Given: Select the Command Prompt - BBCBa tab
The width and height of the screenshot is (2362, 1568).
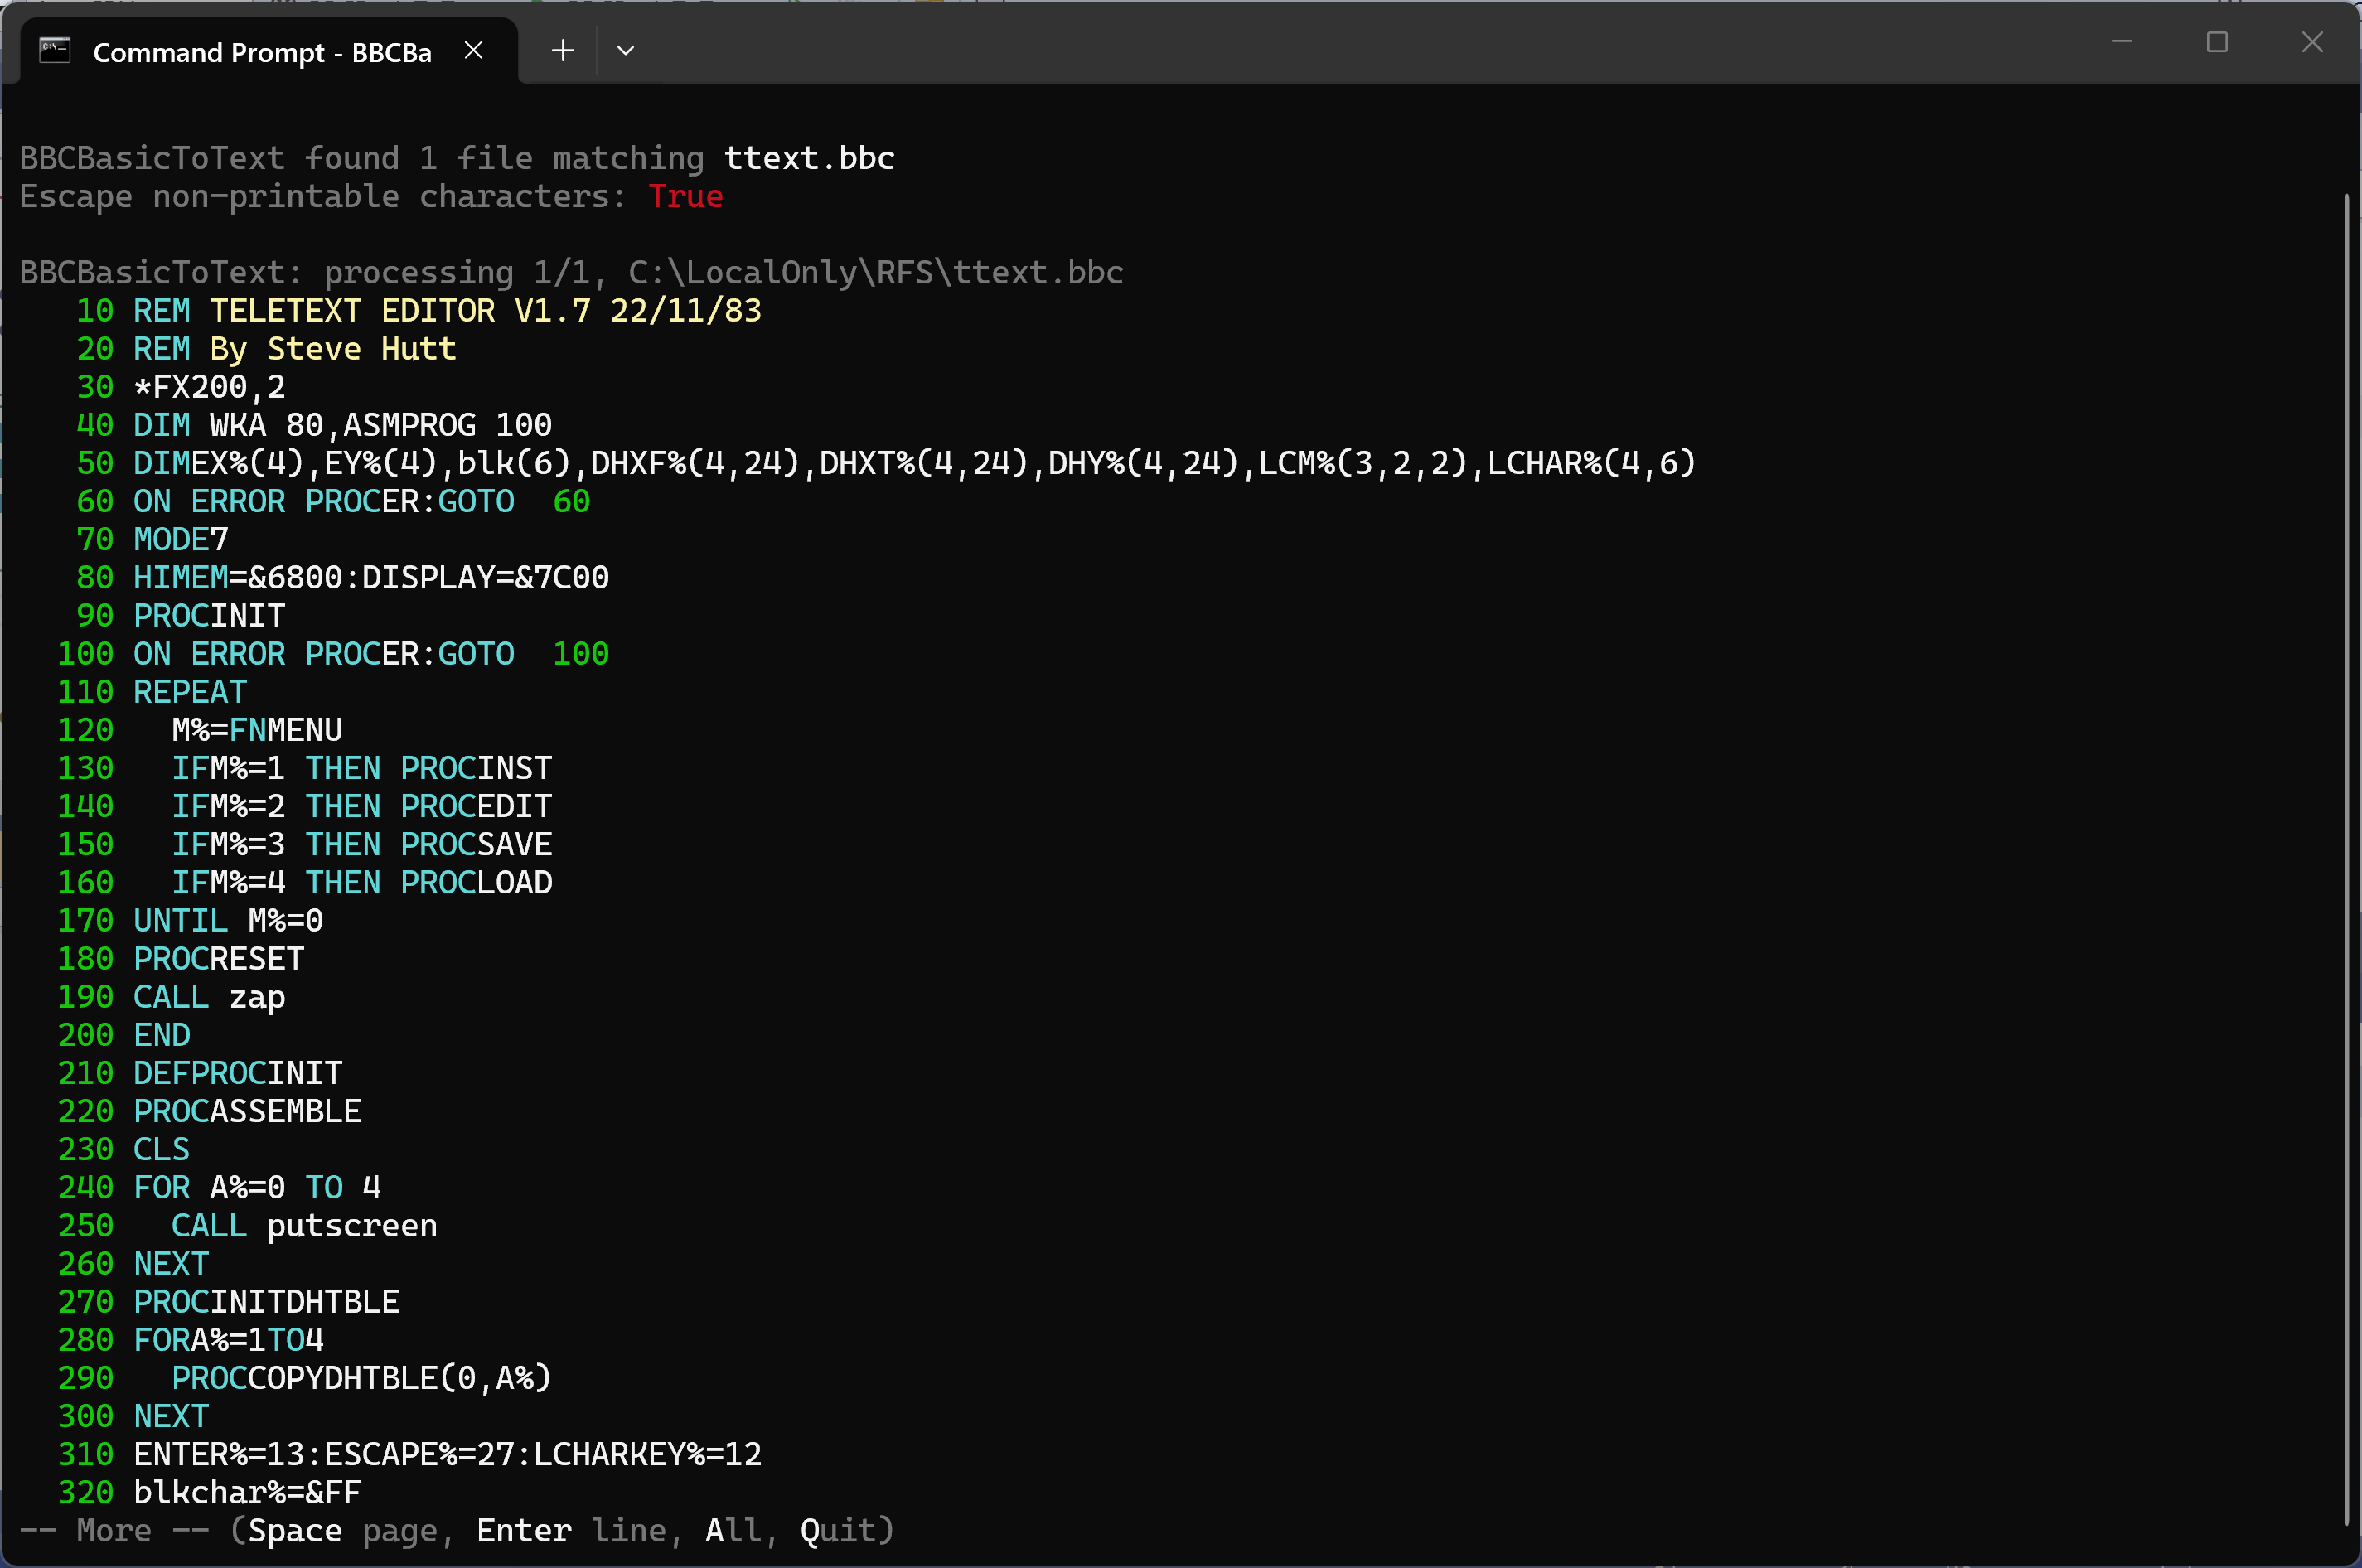Looking at the screenshot, I should coord(268,51).
